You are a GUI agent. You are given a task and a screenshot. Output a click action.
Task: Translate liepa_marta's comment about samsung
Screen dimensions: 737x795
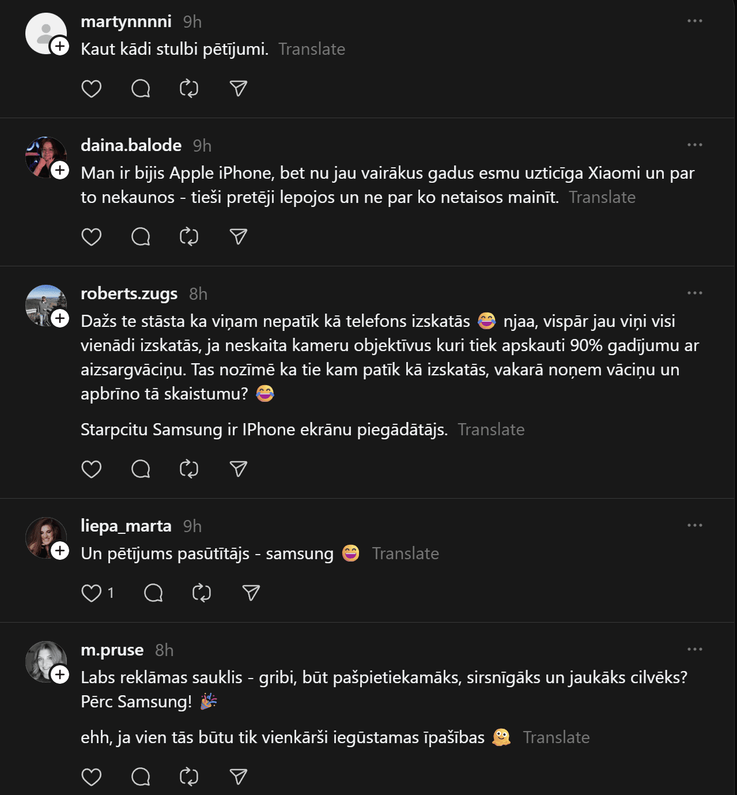[x=406, y=553]
